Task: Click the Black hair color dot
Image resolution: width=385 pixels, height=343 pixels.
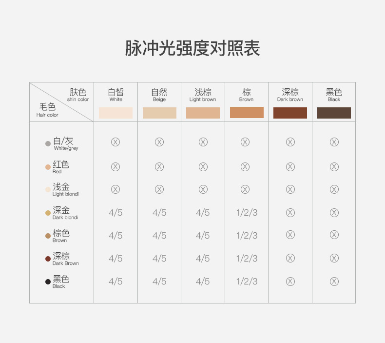Action: 48,282
